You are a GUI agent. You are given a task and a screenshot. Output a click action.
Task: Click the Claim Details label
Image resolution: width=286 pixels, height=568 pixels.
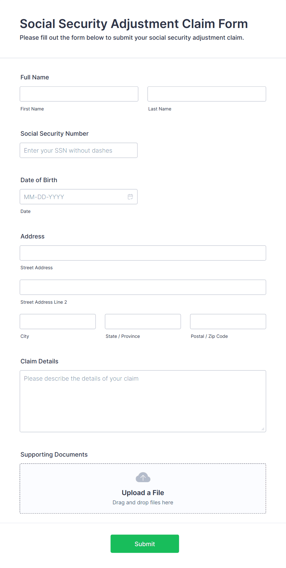click(x=39, y=361)
